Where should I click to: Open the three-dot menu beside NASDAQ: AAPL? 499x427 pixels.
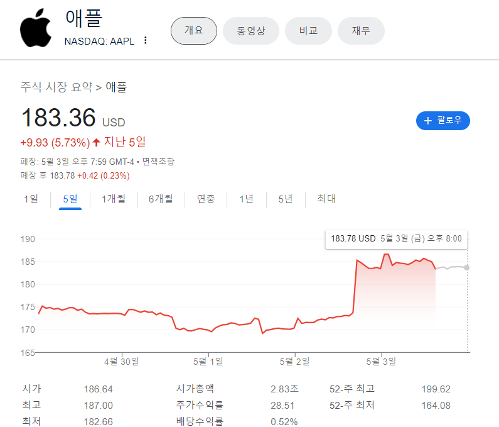[146, 40]
